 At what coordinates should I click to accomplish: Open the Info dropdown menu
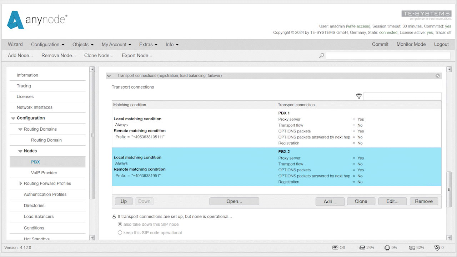pyautogui.click(x=172, y=45)
